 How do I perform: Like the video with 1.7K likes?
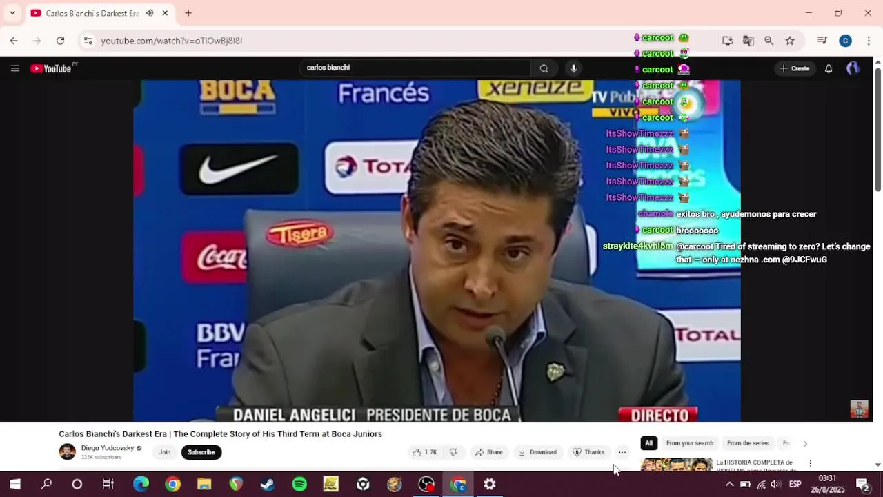[x=425, y=452]
